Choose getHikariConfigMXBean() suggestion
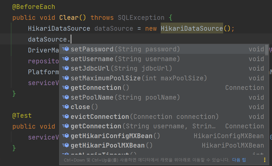This screenshot has width=272, height=166. (x=162, y=136)
